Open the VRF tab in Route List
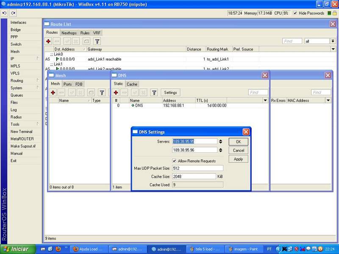Image resolution: width=339 pixels, height=254 pixels. pyautogui.click(x=97, y=33)
